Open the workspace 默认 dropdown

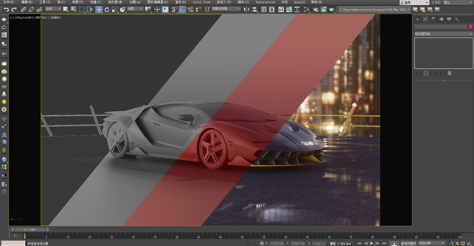click(458, 2)
